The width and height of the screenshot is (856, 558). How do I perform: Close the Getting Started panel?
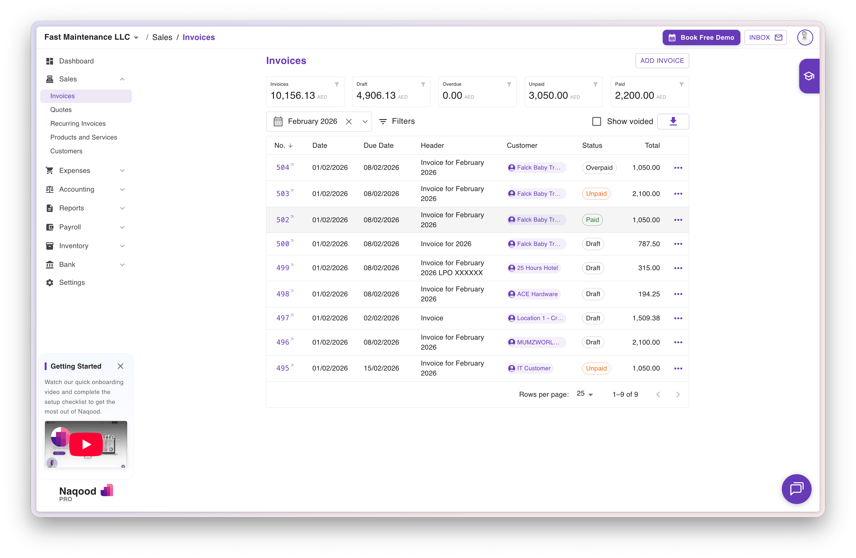pos(121,366)
